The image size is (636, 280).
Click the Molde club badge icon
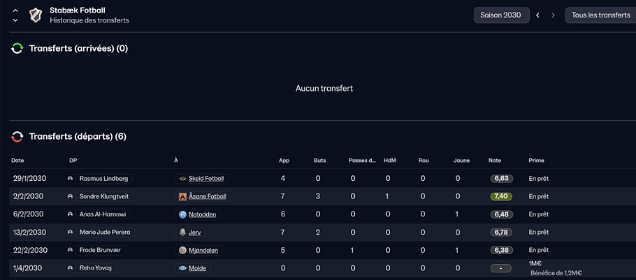[182, 268]
